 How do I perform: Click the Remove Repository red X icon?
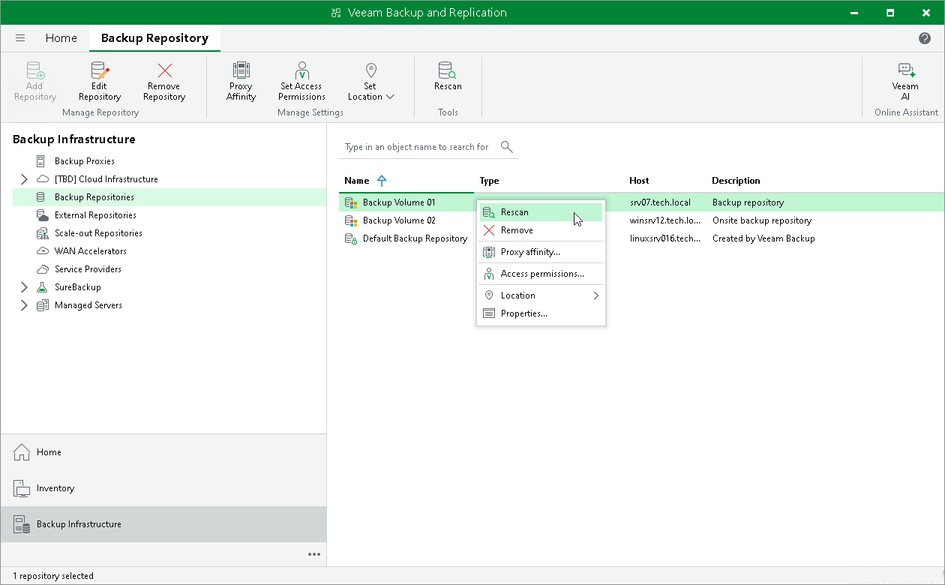(165, 71)
